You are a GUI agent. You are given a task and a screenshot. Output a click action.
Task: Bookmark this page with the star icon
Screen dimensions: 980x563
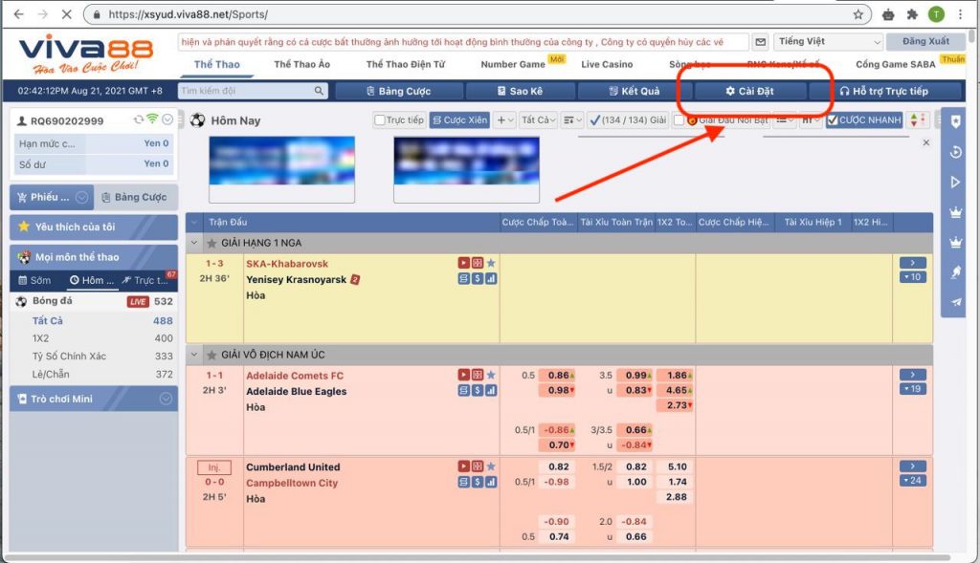(x=858, y=14)
